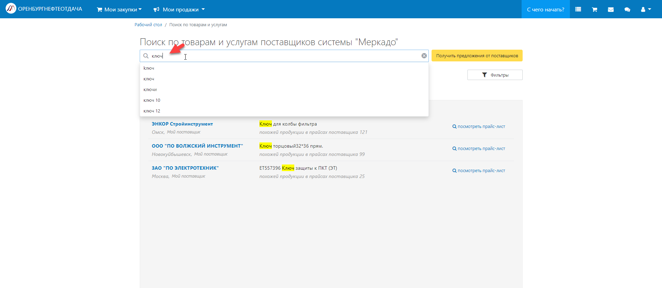Select the 'ключи' suggestion
Screen dimensions: 662x288
[150, 90]
